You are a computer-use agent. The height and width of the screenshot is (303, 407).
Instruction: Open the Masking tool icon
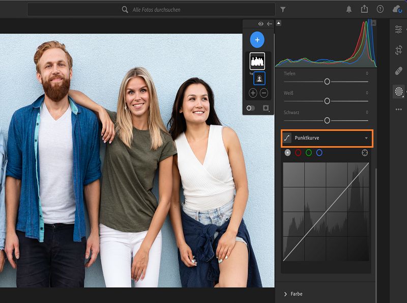(398, 92)
